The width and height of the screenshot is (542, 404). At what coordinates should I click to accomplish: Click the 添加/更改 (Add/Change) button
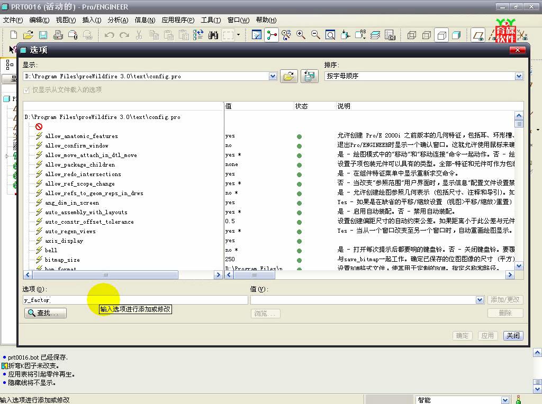click(505, 300)
